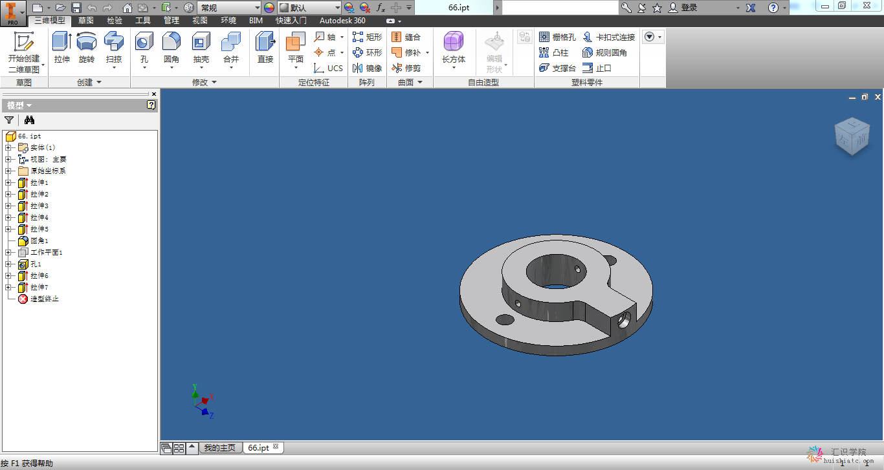Click the search input field in title bar
884x470 pixels.
pyautogui.click(x=560, y=8)
